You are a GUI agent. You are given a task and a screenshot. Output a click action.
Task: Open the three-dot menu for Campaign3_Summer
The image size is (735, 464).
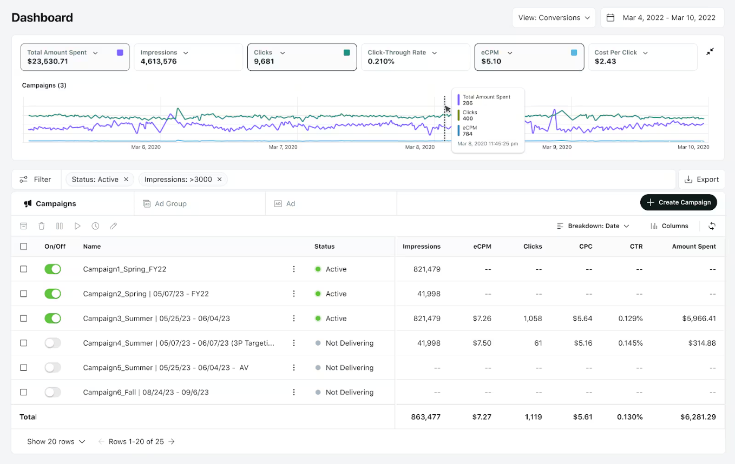pos(294,319)
